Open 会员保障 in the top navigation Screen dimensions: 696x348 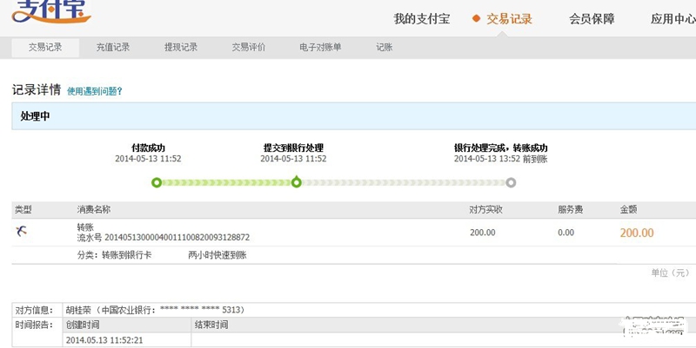click(x=592, y=19)
